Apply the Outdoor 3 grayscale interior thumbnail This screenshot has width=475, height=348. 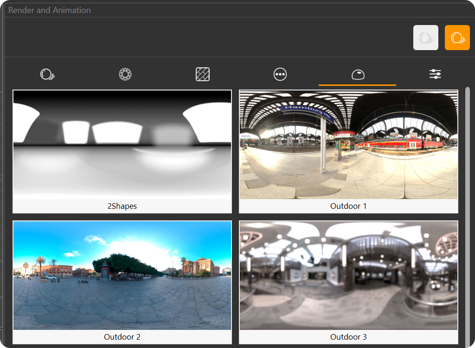point(348,276)
